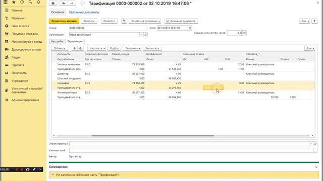
Task: Open the sections menu grid icon
Action: 6,2
